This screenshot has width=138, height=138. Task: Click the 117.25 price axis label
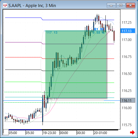[x=127, y=23]
